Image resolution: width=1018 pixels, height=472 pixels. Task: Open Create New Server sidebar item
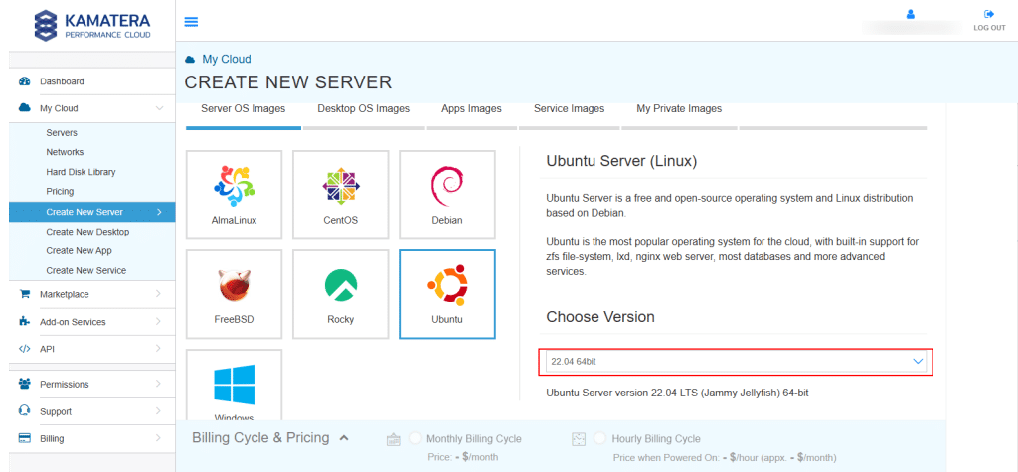[x=91, y=212]
